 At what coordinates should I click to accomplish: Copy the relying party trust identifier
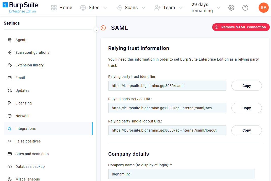point(246,86)
